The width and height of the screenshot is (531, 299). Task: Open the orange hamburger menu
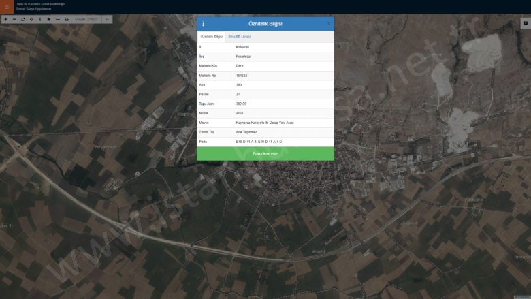tap(6, 7)
